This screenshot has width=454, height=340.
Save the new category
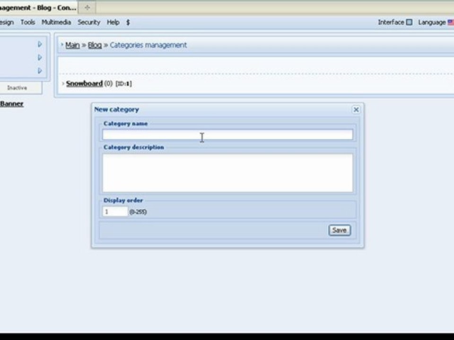point(340,230)
